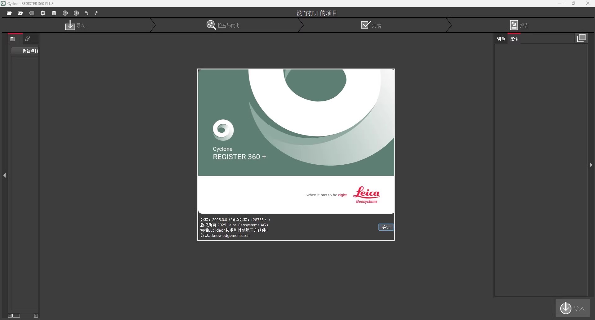The height and width of the screenshot is (320, 595).
Task: Restore down the application window
Action: [x=574, y=3]
